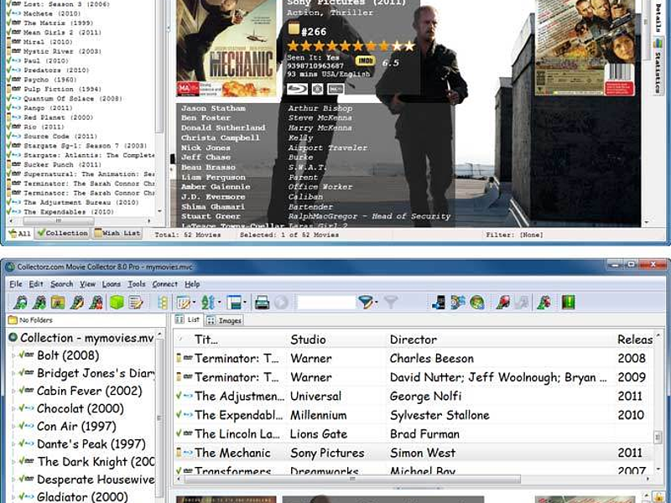Click the loan manager icon before exclamation
This screenshot has height=503, width=671.
[x=544, y=303]
